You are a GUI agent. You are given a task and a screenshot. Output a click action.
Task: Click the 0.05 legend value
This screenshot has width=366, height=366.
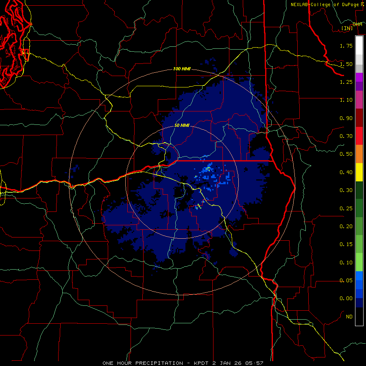point(346,281)
